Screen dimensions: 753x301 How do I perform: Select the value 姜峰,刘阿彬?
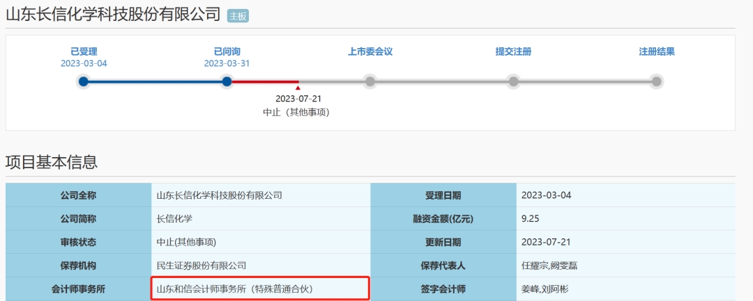point(545,289)
